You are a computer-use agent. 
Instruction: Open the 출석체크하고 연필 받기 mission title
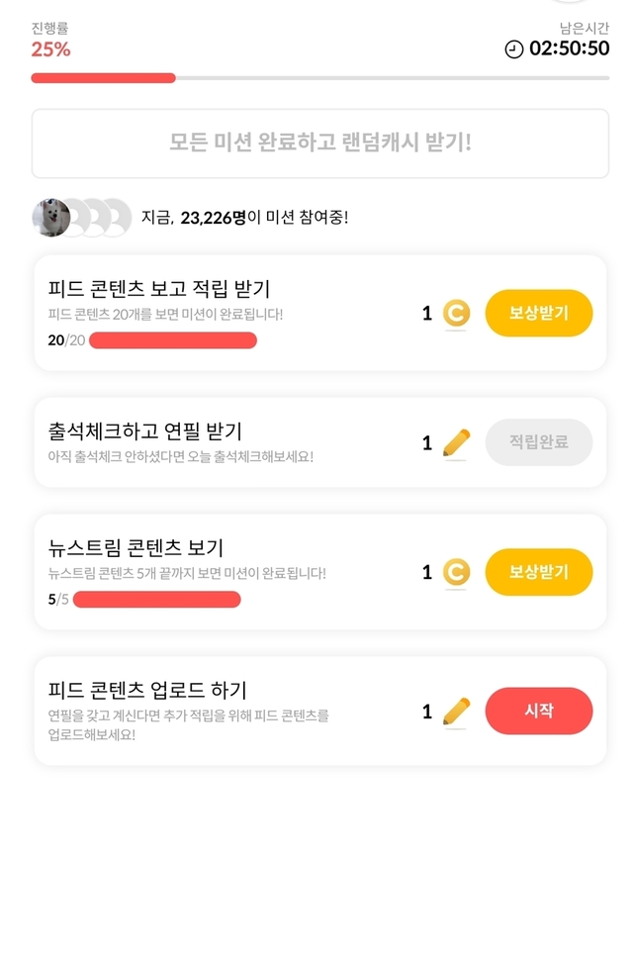144,431
